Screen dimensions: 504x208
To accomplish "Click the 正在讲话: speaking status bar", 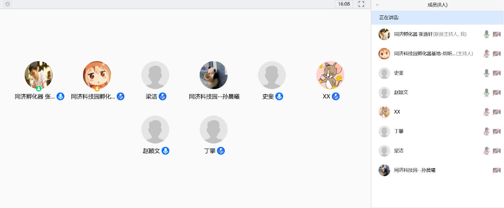I will point(438,18).
